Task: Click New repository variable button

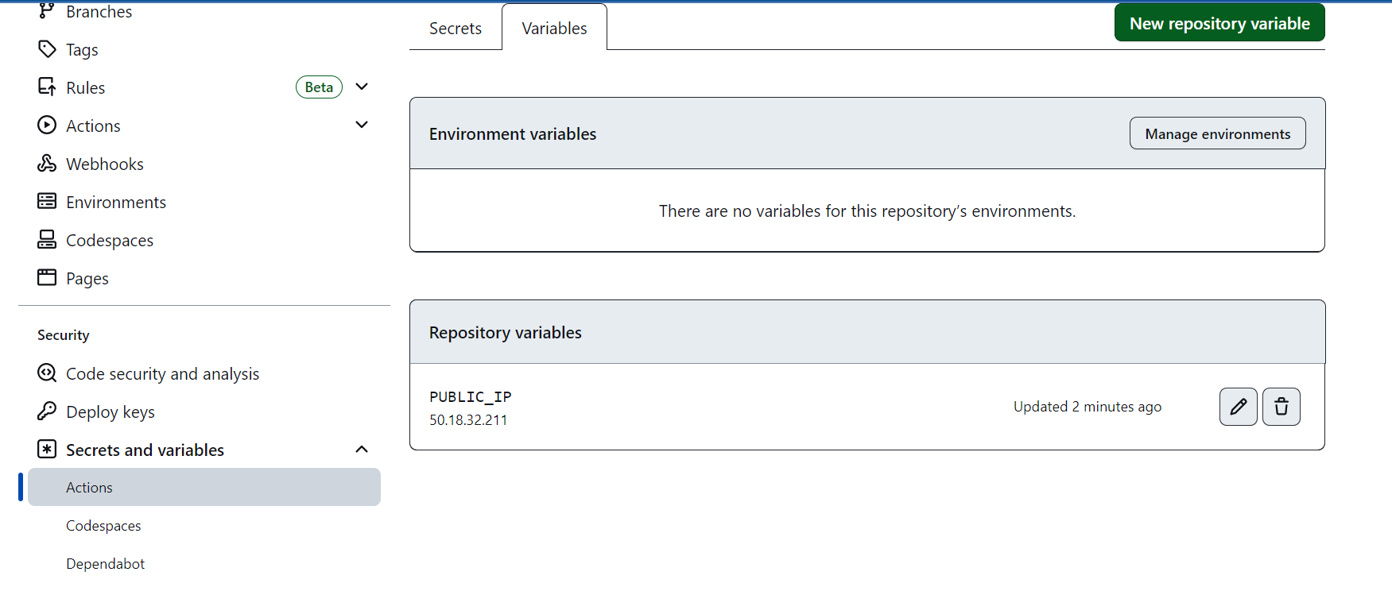Action: pyautogui.click(x=1219, y=24)
